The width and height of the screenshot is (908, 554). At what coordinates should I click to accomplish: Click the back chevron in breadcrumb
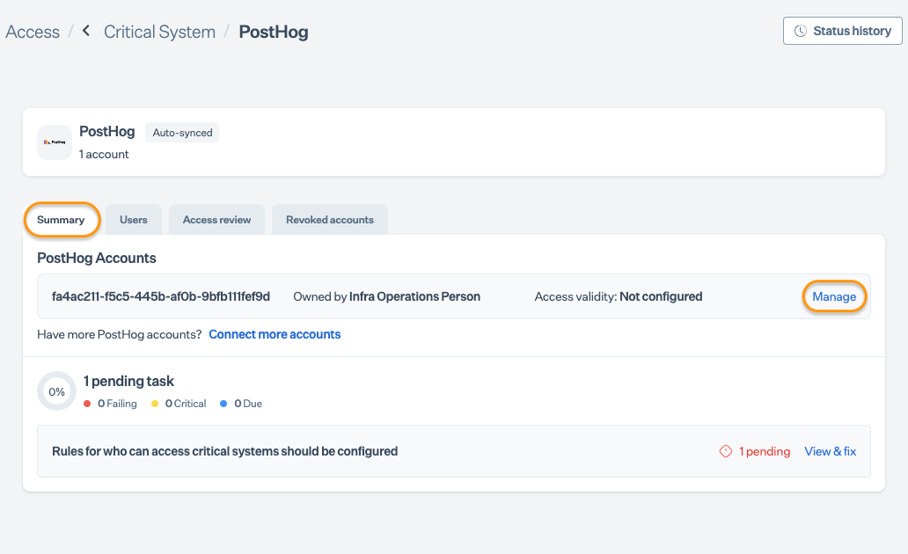coord(86,31)
